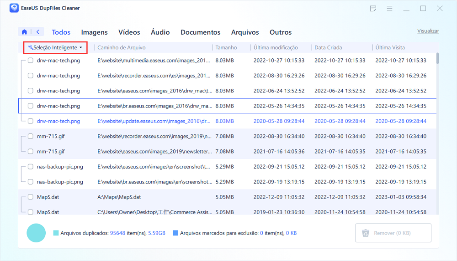Viewport: 457px width, 261px height.
Task: Click the trash icon on Remover button
Action: coord(366,233)
